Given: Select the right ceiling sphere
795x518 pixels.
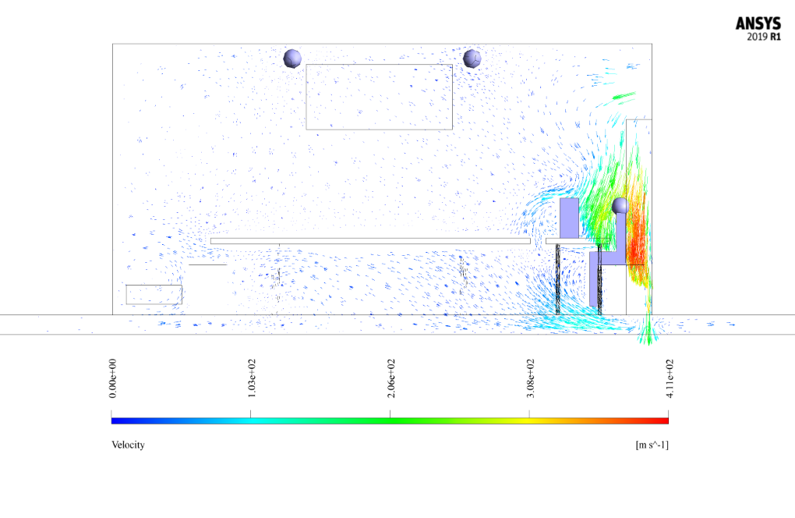Looking at the screenshot, I should click(x=472, y=59).
